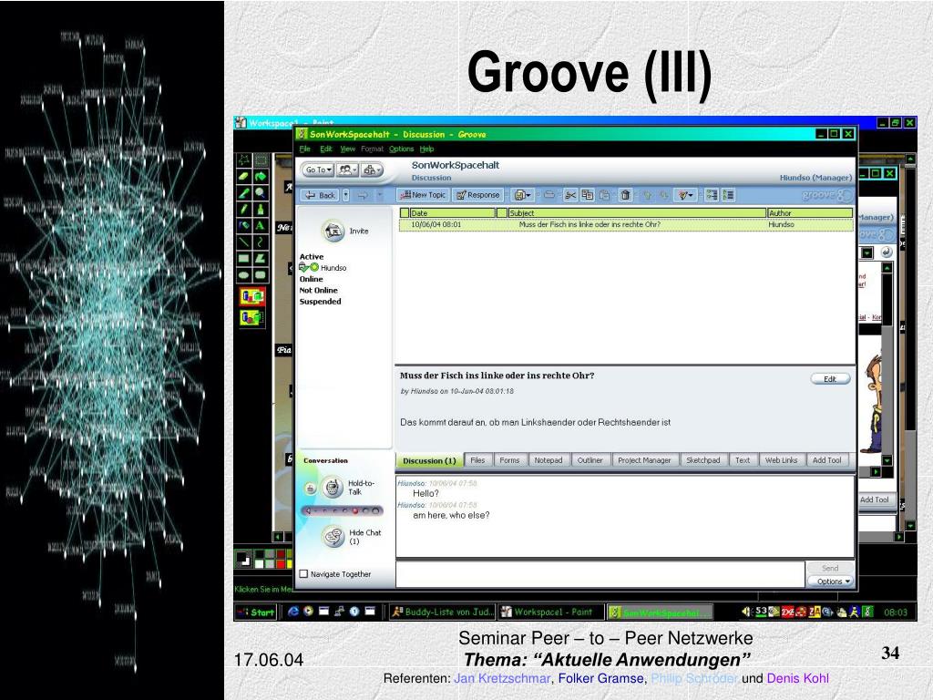Click the Invite icon in Groove sidebar

tap(333, 231)
